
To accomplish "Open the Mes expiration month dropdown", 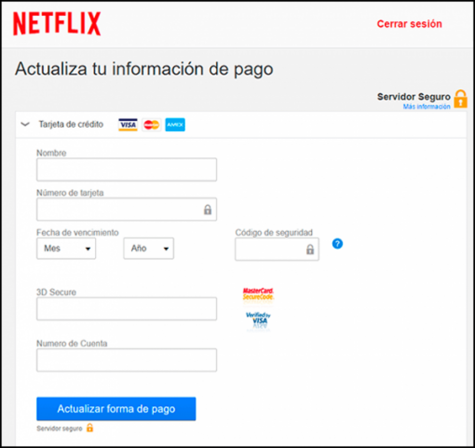I will click(66, 248).
